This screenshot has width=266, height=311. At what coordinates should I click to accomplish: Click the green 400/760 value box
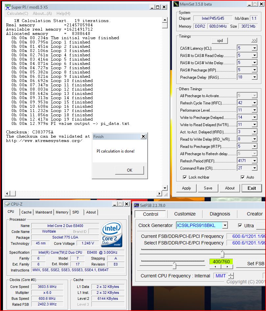click(221, 262)
